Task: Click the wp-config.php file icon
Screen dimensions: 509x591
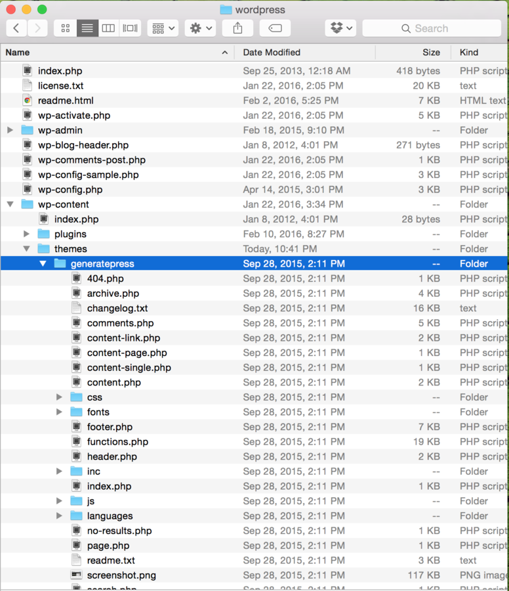Action: (x=27, y=189)
